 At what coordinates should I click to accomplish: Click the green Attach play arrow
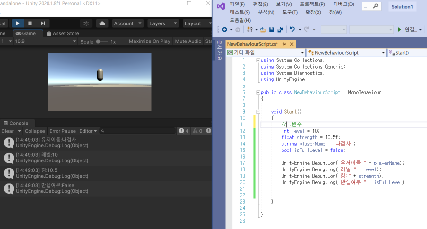click(399, 30)
